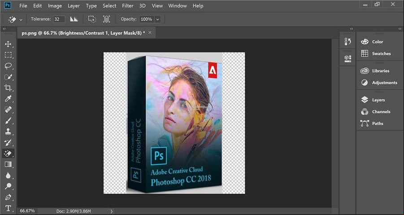The height and width of the screenshot is (215, 404).
Task: Select the Lasso tool
Action: (8, 66)
